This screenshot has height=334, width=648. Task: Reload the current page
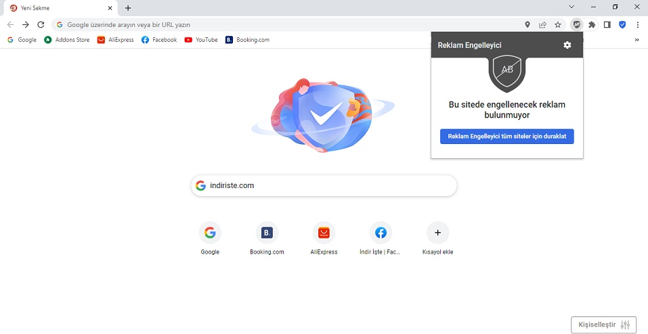point(41,25)
